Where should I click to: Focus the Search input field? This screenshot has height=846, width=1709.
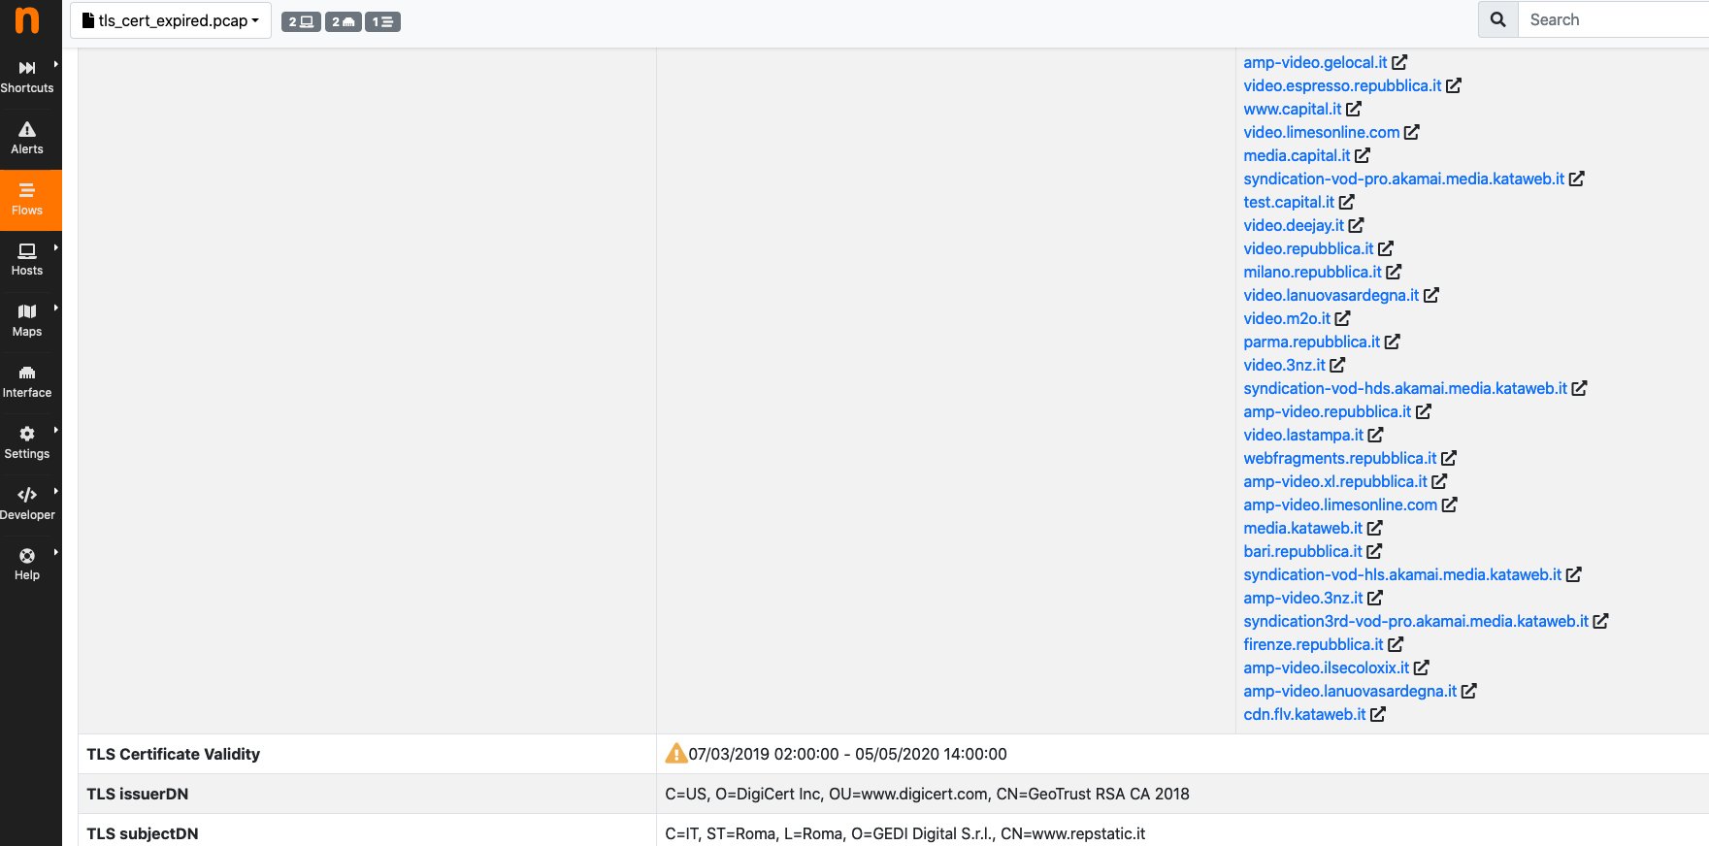[1613, 19]
